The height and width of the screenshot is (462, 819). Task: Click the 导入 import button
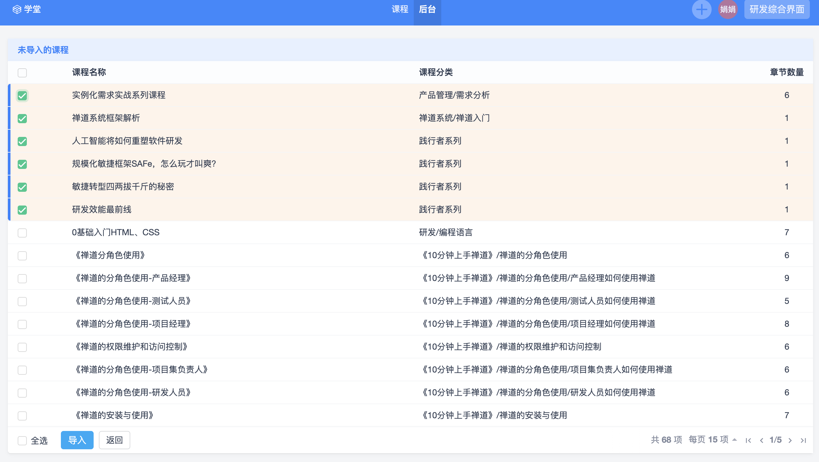pos(77,440)
